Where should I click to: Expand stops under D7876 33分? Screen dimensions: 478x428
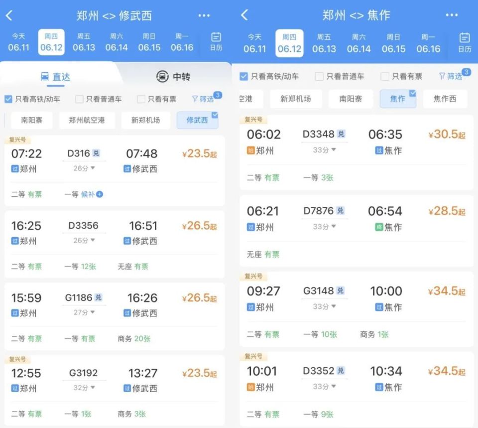[324, 227]
